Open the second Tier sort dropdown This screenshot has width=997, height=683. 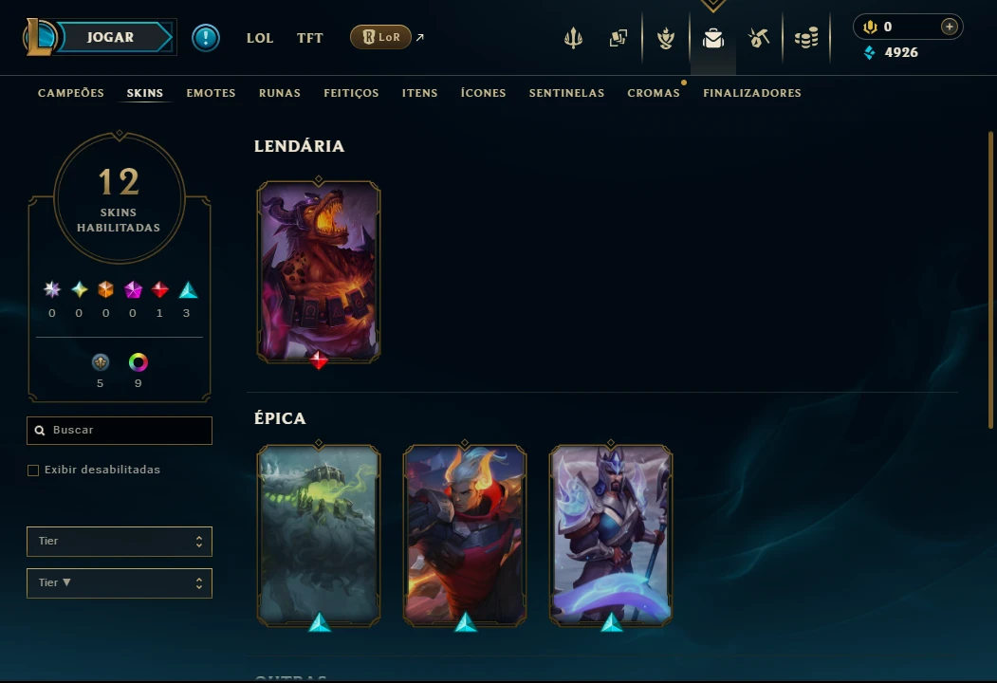tap(120, 583)
